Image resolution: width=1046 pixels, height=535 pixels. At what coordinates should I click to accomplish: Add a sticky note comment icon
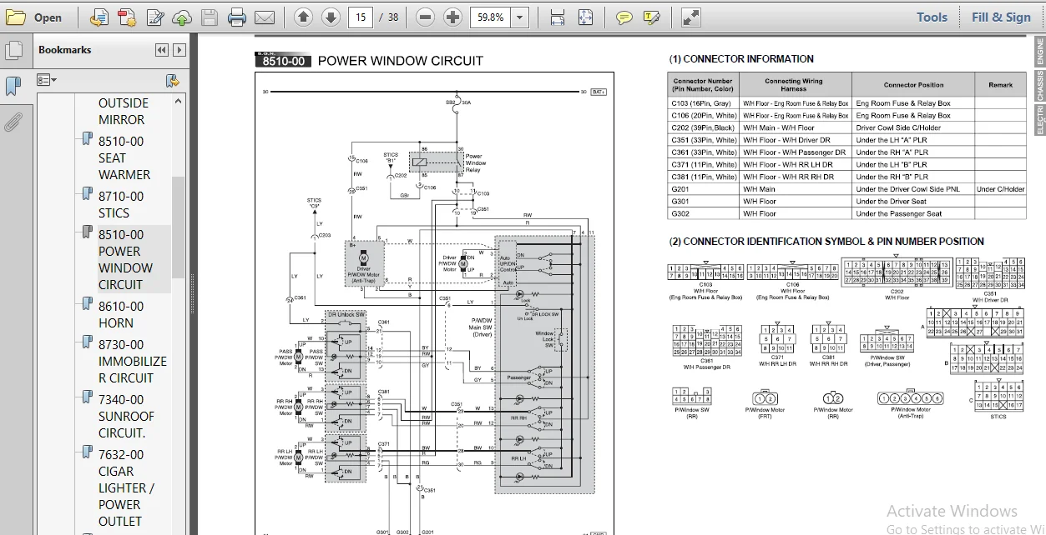(624, 17)
